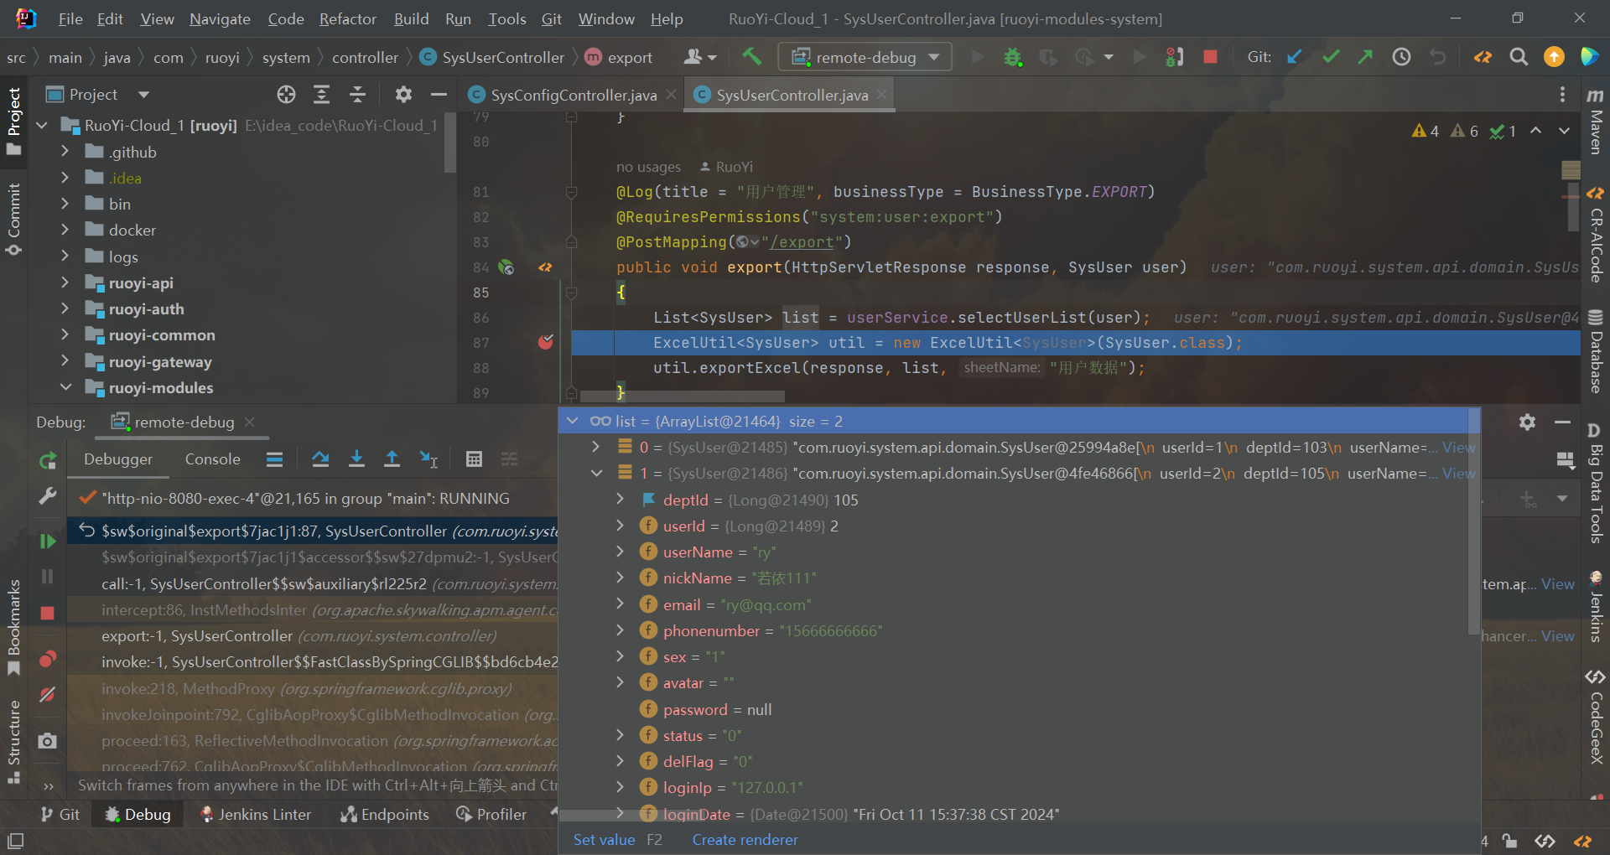Expand the .github folder
1610x855 pixels.
click(65, 152)
